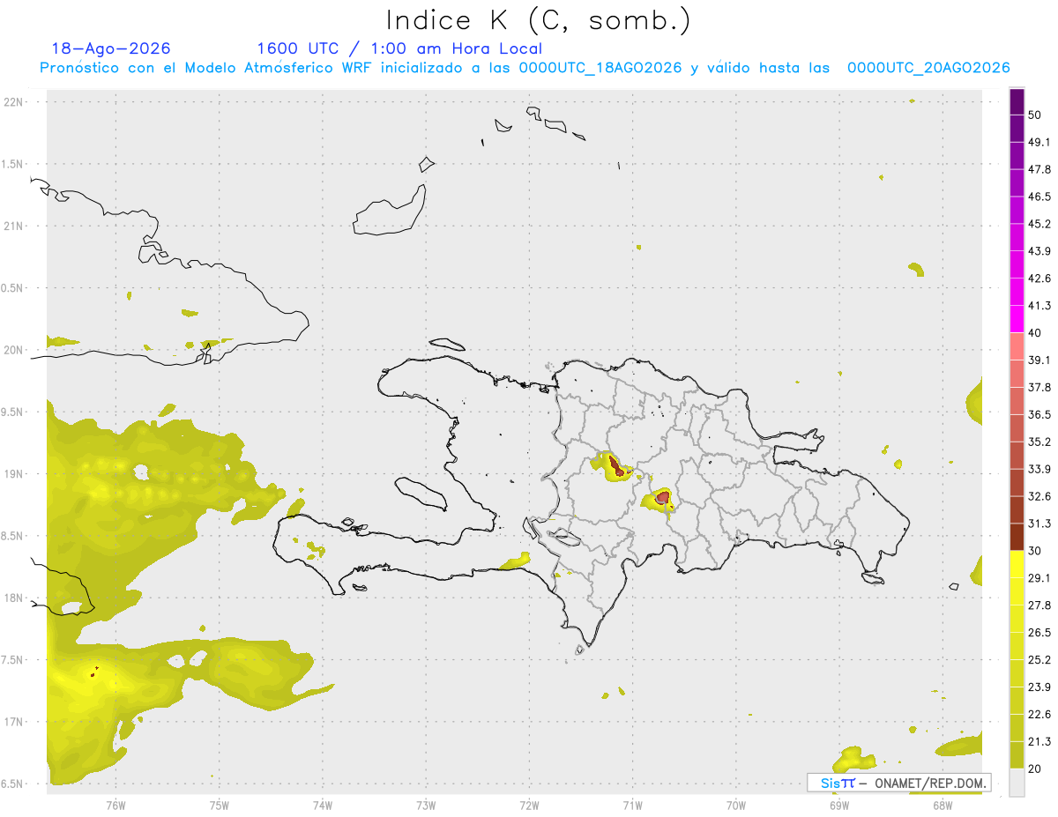Click the "Pronóstico con el Modelo Atmosférico WRF" line

525,68
